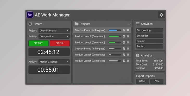Open document icon on shortest-bar Product Launch row
The image size is (190, 96).
click(124, 55)
